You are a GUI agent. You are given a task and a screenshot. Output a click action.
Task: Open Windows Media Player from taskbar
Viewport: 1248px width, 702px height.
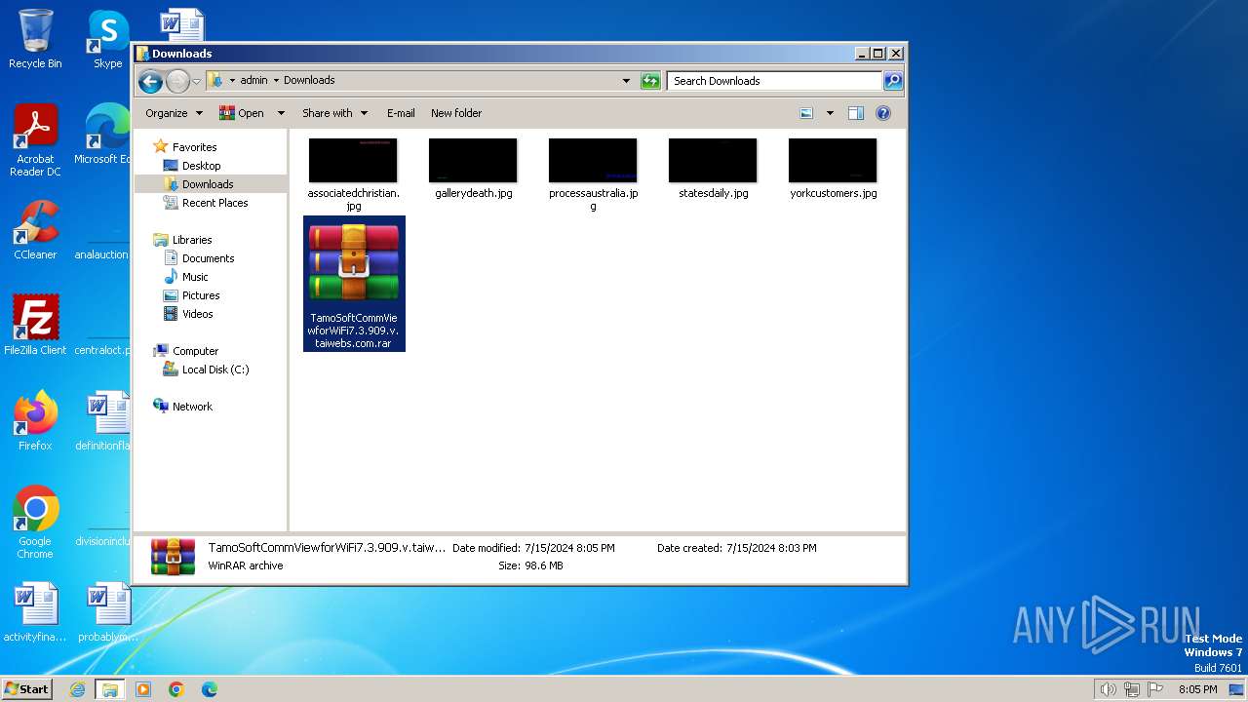[143, 689]
